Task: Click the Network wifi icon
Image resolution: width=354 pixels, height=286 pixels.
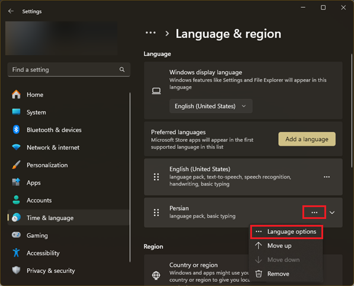Action: coord(16,147)
